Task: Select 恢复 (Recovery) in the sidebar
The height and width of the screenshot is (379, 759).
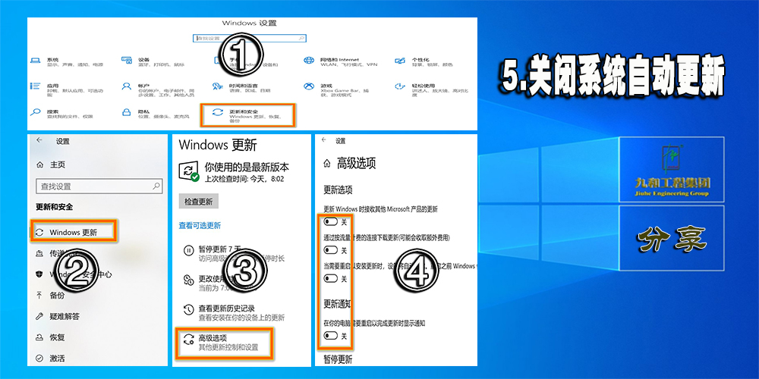Action: (51, 337)
